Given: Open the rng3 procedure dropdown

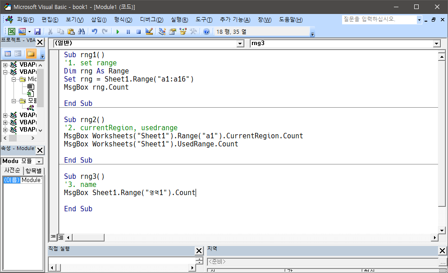Looking at the screenshot, I should (437, 44).
